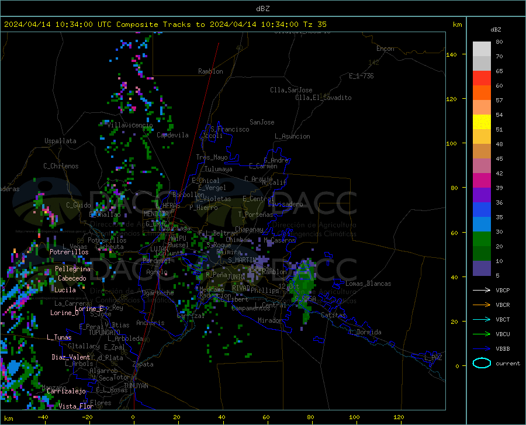The height and width of the screenshot is (425, 526).
Task: Click the 'current' legend label
Action: tap(508, 363)
